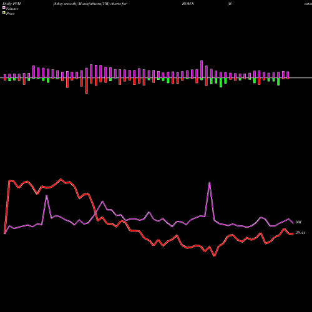This screenshot has height=312, width=312.
Task: Select the 'Price' legend label
Action: point(10,14)
